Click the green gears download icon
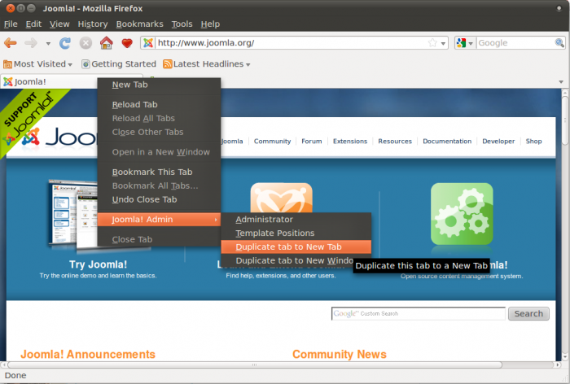 462,214
